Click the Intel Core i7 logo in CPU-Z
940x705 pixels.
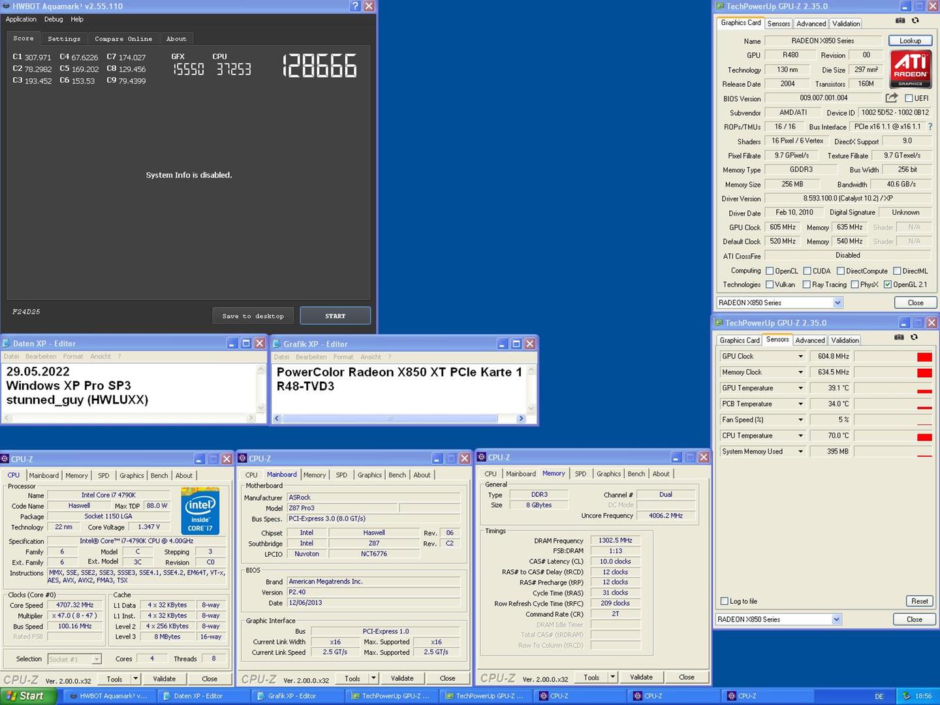pyautogui.click(x=200, y=512)
